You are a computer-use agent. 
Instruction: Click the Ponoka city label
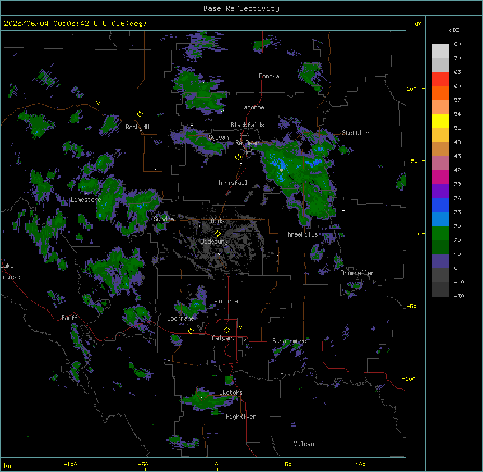tap(269, 76)
